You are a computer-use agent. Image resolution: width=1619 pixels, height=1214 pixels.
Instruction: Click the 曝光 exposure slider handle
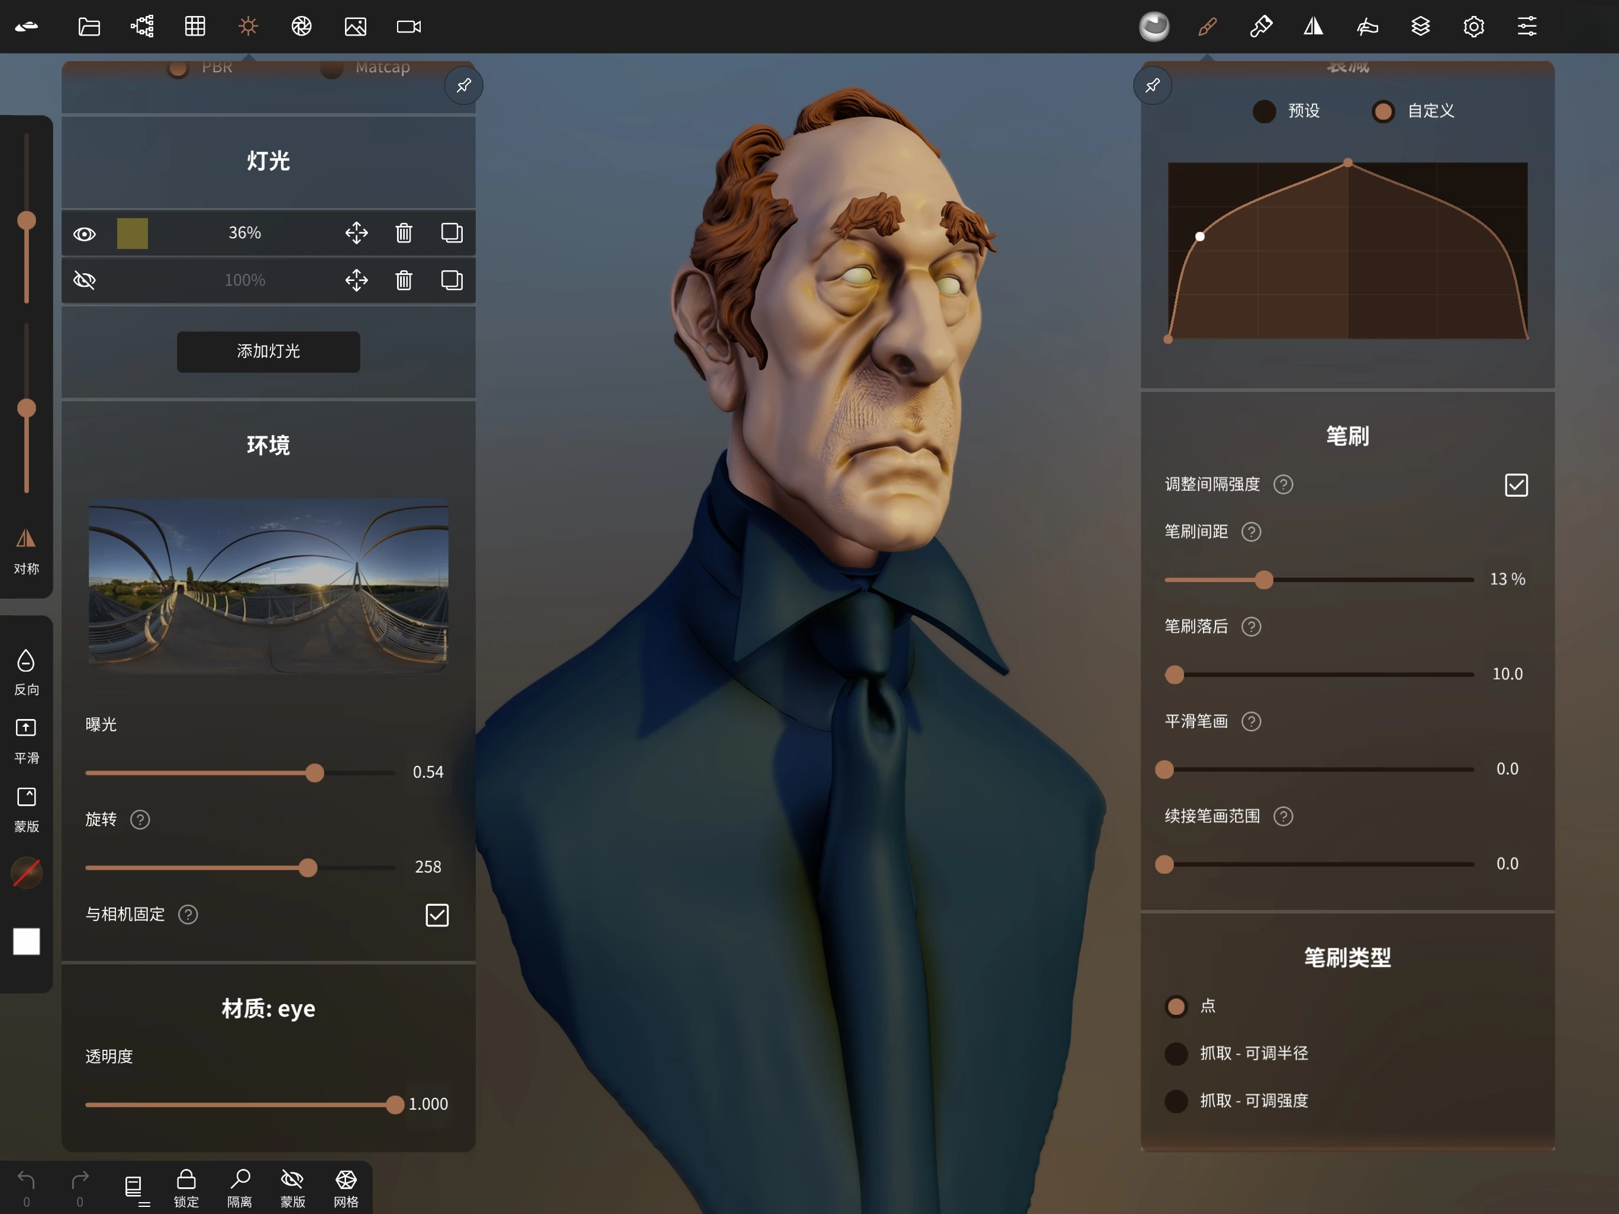314,773
